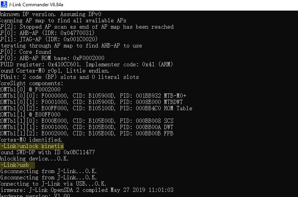Click the 'Connecting to J-Link via USB' line

click(x=52, y=184)
